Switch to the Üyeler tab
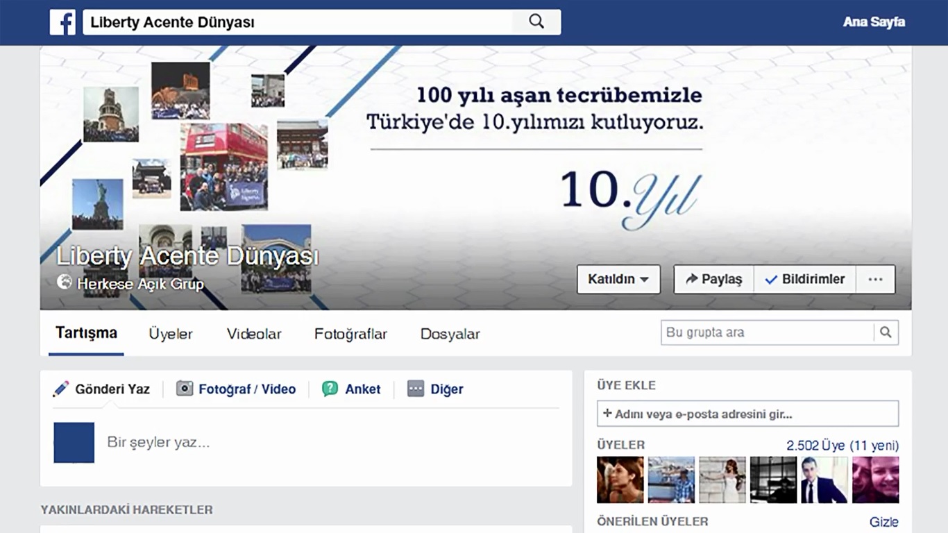Image resolution: width=948 pixels, height=533 pixels. pyautogui.click(x=170, y=334)
